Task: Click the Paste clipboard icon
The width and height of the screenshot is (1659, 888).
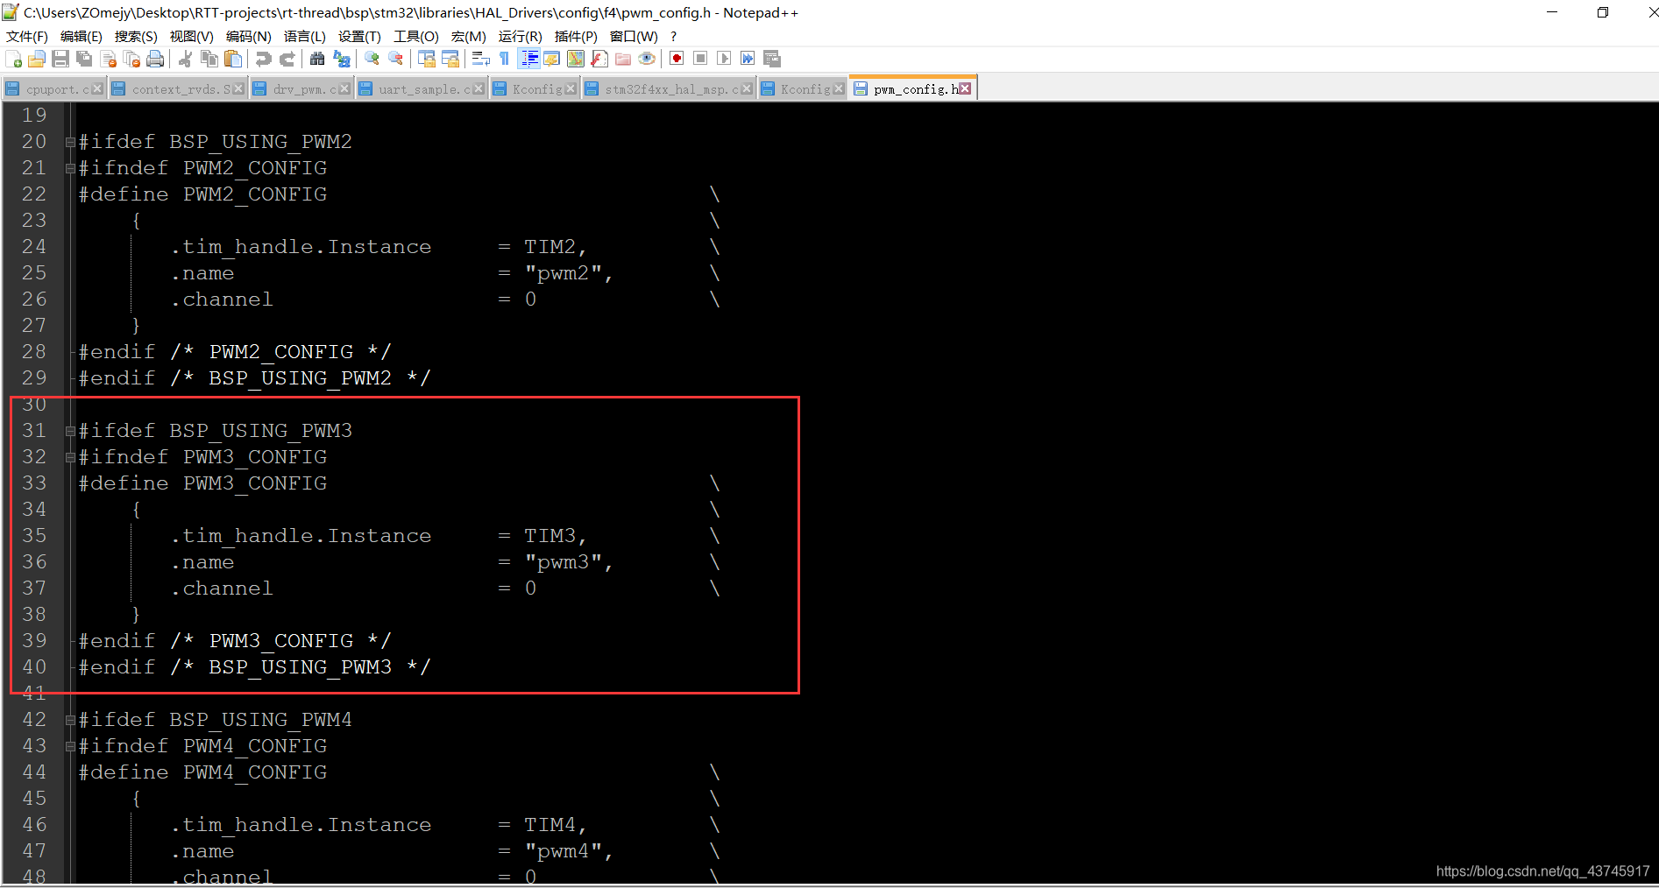Action: [233, 59]
